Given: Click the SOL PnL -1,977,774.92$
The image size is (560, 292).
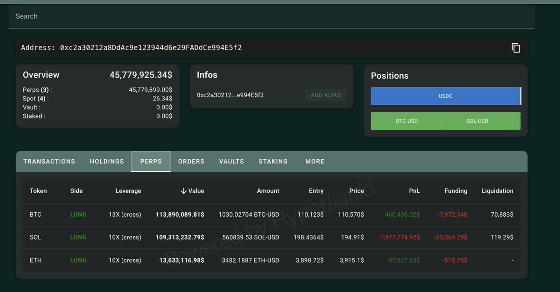Looking at the screenshot, I should (399, 237).
